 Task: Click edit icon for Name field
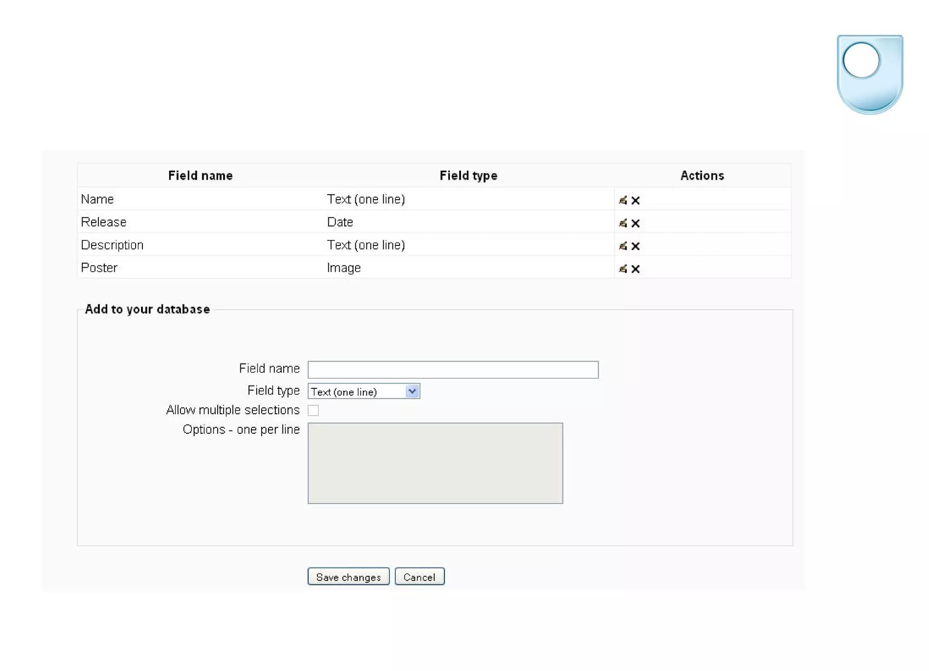(x=623, y=200)
